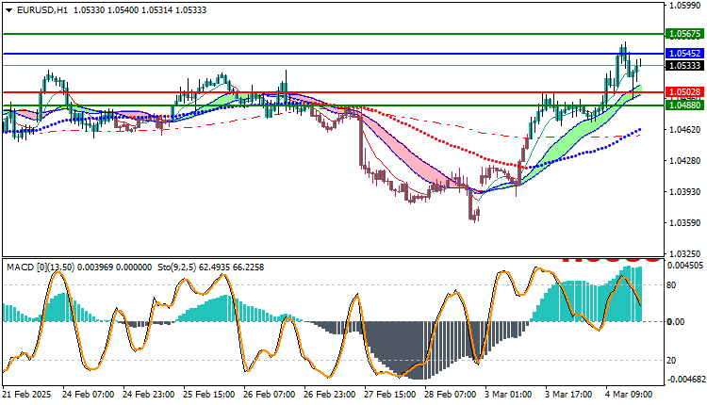Click the -0.004682 indicator scale value
This screenshot has width=707, height=405.
click(686, 380)
